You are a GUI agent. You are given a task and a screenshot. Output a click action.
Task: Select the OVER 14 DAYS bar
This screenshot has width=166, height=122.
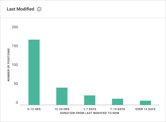tap(145, 103)
